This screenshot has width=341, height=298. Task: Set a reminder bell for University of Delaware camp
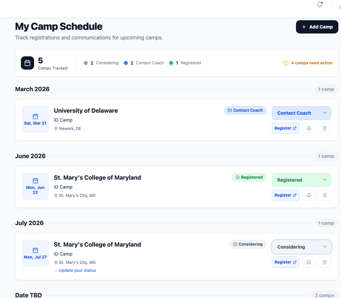(x=309, y=128)
